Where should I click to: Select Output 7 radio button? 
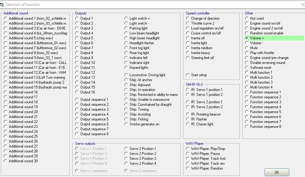click(x=77, y=48)
